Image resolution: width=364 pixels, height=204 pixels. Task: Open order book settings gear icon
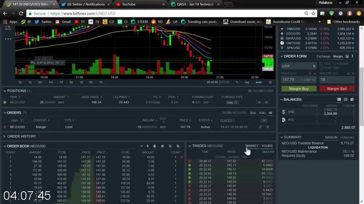162,146
